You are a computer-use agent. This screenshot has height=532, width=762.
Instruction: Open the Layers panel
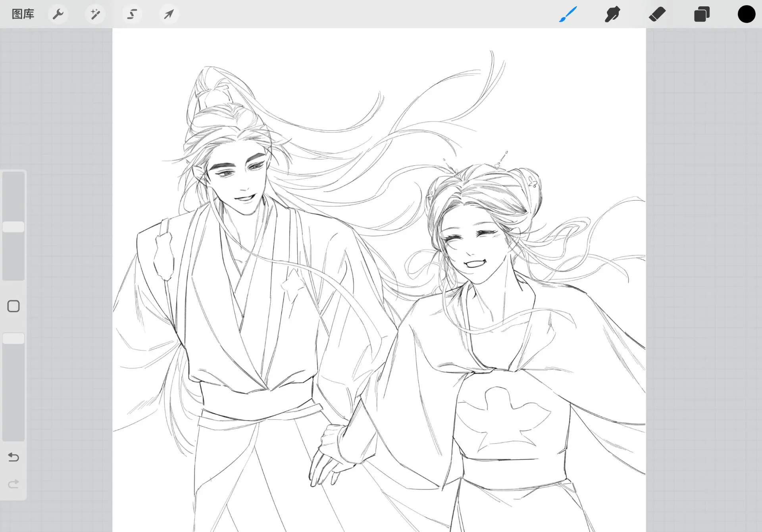[702, 14]
